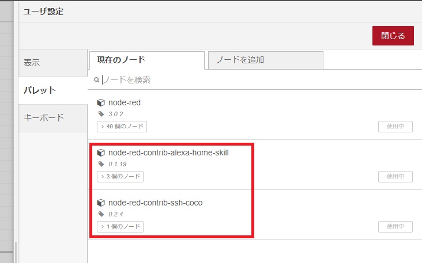Click the 0.1.19 version tag icon
This screenshot has height=263, width=422.
tap(101, 164)
